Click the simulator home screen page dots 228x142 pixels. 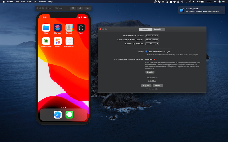tap(63, 107)
